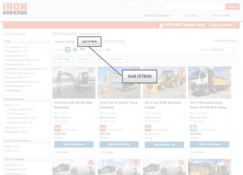The image size is (243, 175).
Task: Click the Search button
Action: [232, 6]
